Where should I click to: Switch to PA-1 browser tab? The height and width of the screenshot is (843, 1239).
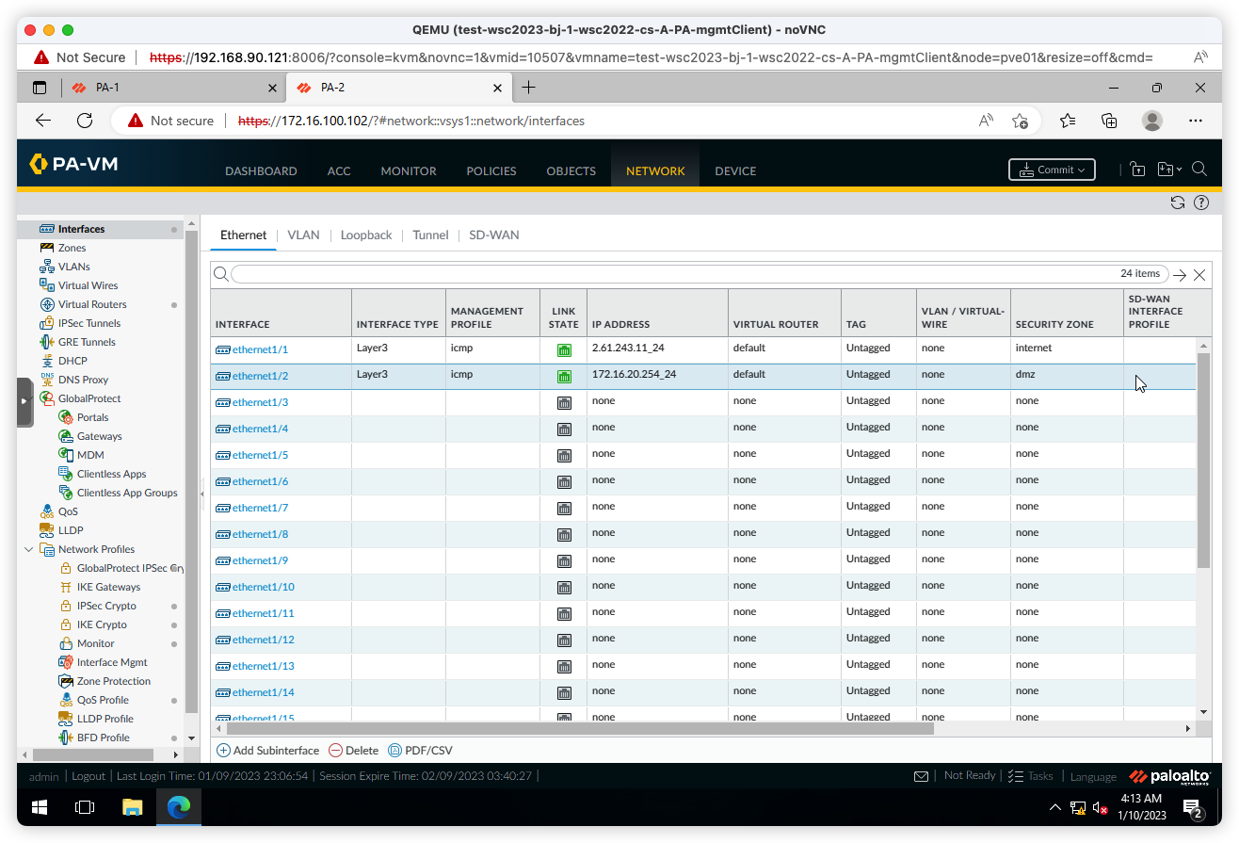pos(172,88)
